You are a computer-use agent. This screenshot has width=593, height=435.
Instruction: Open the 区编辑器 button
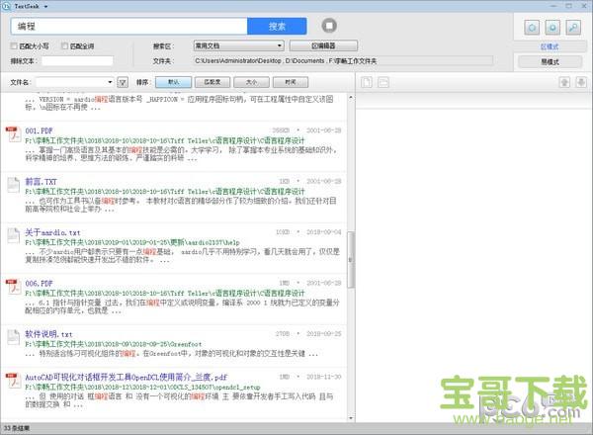(323, 45)
